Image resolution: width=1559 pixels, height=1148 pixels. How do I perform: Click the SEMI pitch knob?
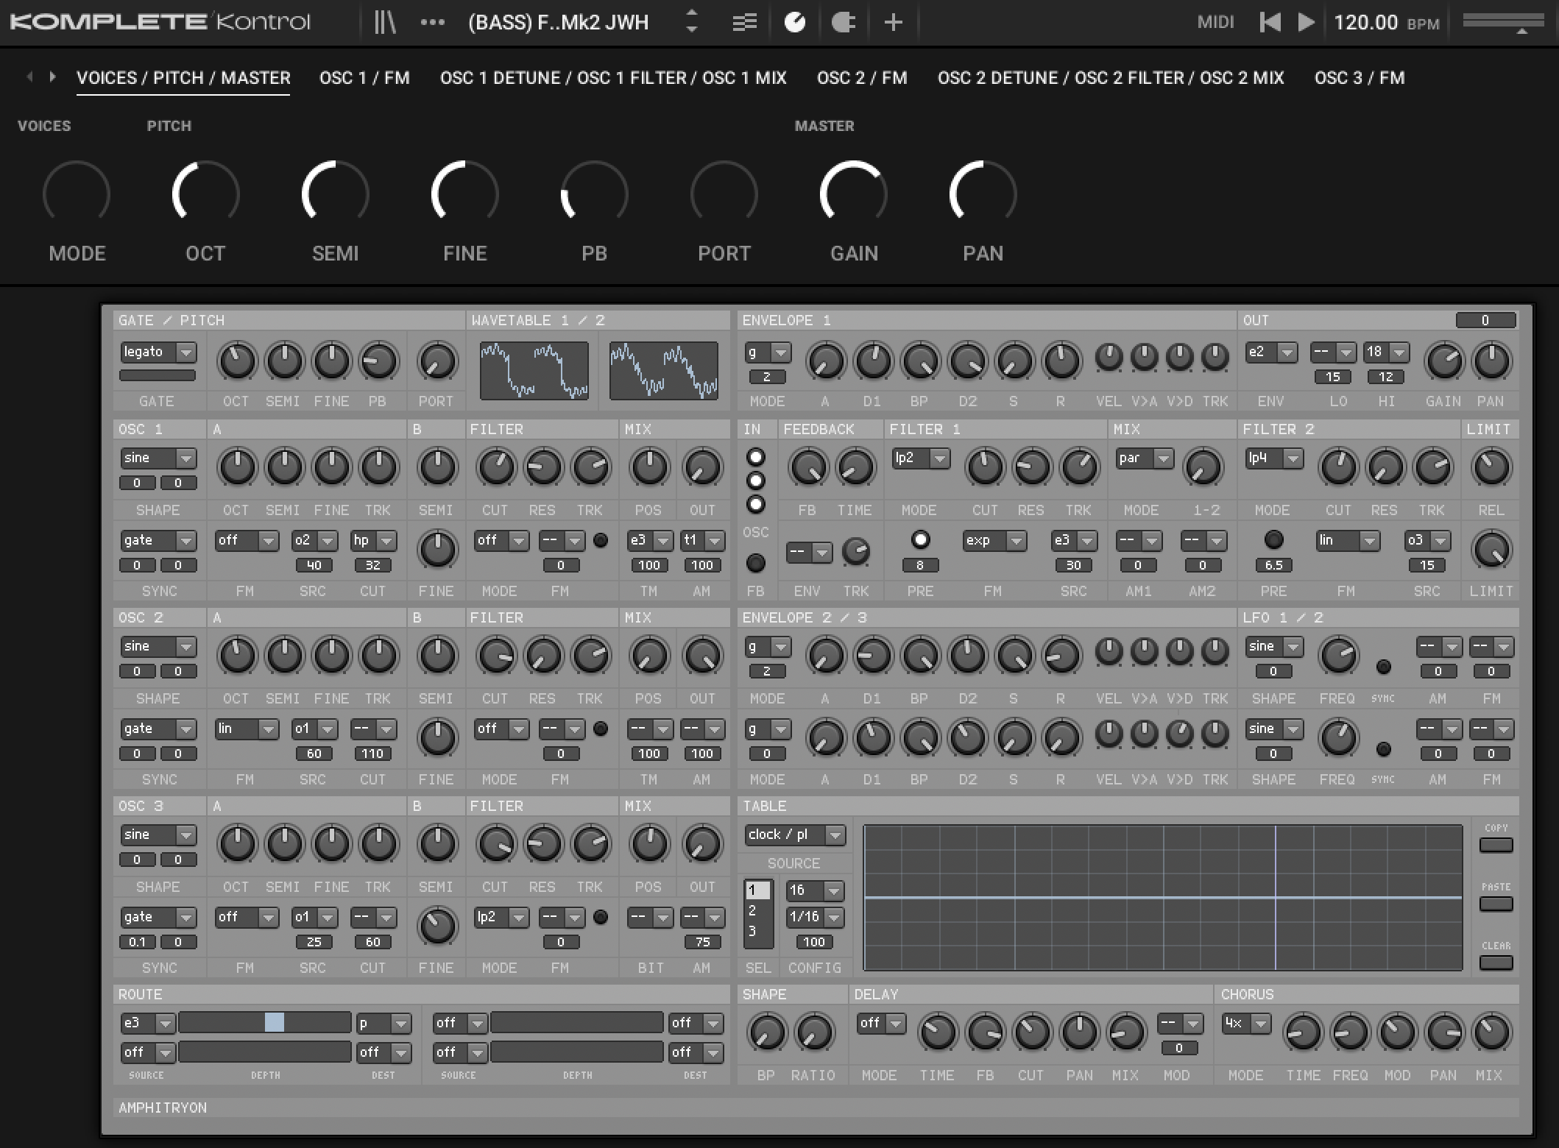tap(335, 193)
